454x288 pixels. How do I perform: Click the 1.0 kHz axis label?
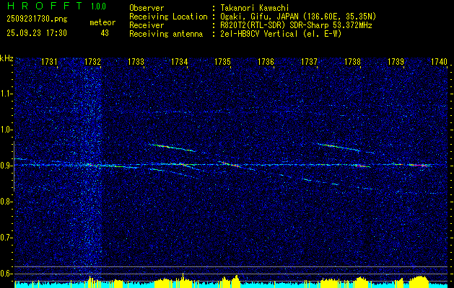6,130
